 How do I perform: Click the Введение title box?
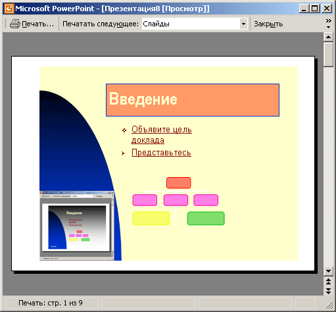193,100
